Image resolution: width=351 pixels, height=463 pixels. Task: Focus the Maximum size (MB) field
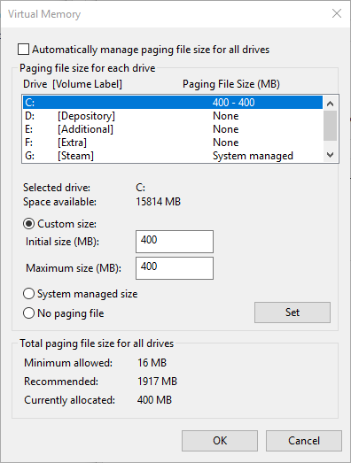pos(175,268)
